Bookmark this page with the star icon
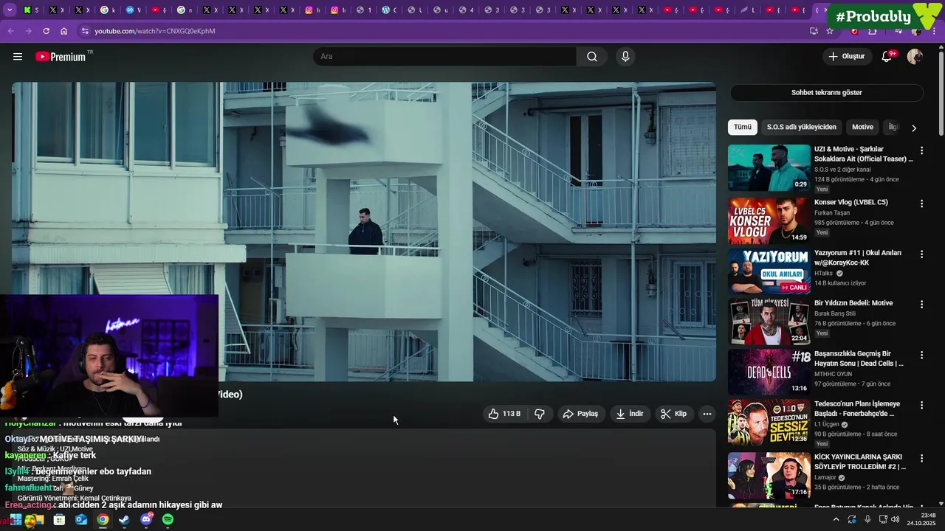The width and height of the screenshot is (945, 531). point(830,31)
